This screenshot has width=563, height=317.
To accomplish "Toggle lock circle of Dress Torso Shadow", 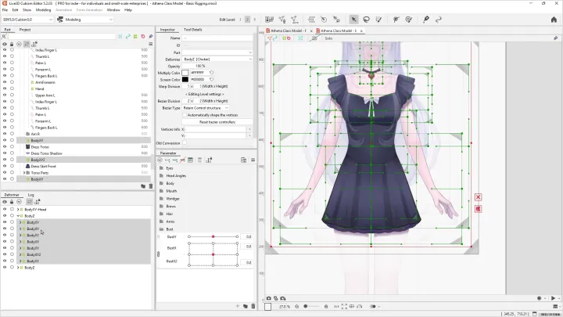I will (x=12, y=153).
